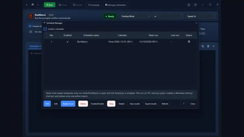The height and width of the screenshot is (137, 244).
Task: Collapse the log panel with chevron up
Action: click(214, 46)
